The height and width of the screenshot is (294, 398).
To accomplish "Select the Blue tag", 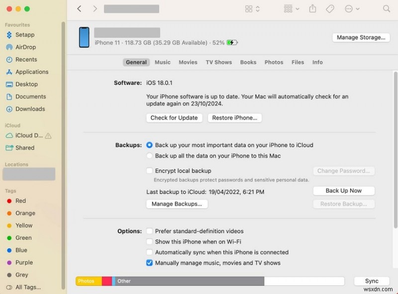I will point(21,250).
